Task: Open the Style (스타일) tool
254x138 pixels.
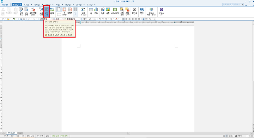Action: [x=52, y=12]
